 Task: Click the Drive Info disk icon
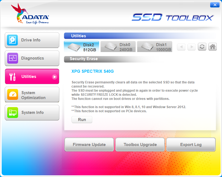coord(12,40)
